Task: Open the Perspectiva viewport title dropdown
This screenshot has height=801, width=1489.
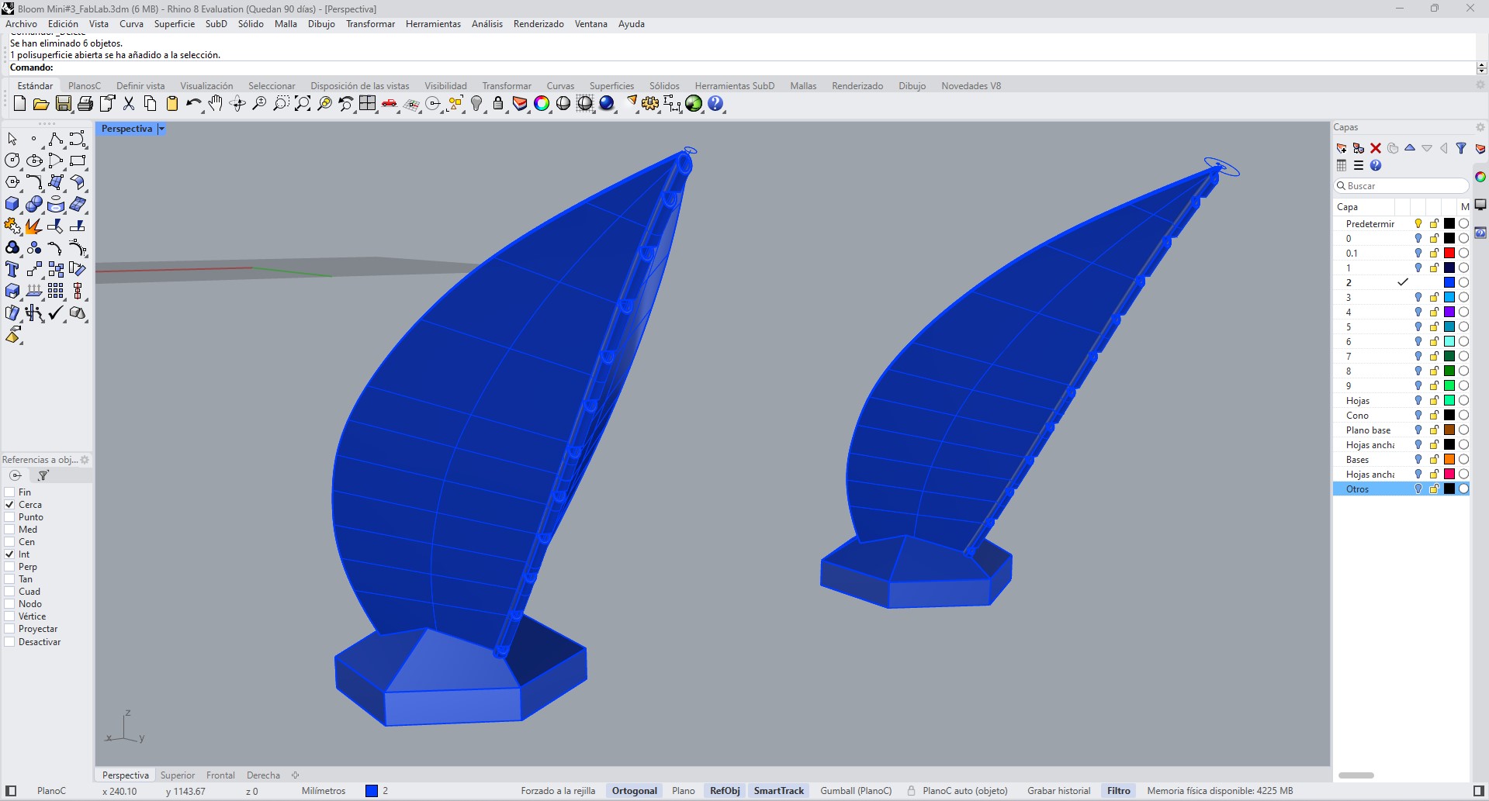Action: tap(161, 129)
